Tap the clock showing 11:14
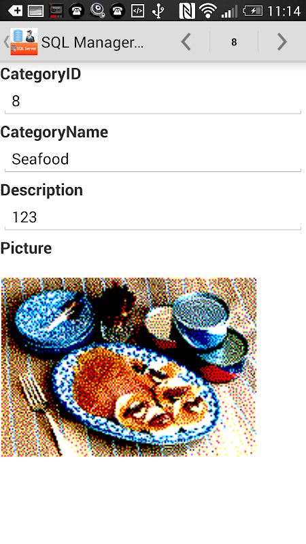 pyautogui.click(x=284, y=11)
